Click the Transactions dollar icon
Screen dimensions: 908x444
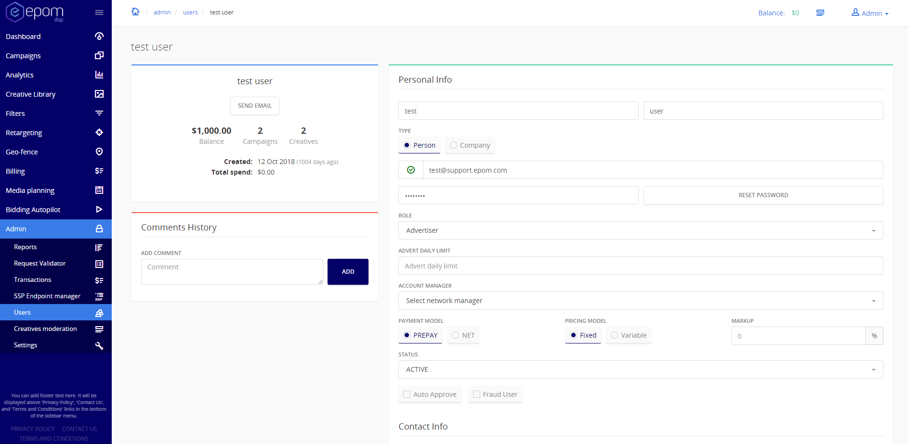tap(99, 280)
